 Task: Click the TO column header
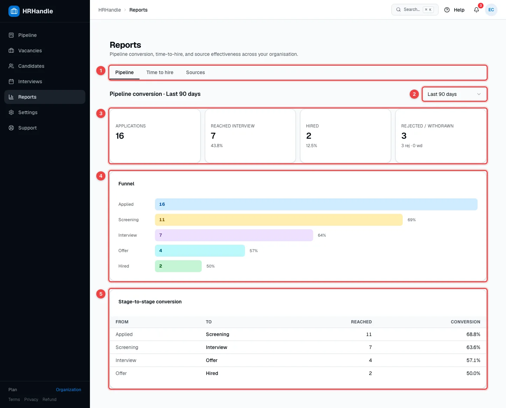tap(209, 322)
